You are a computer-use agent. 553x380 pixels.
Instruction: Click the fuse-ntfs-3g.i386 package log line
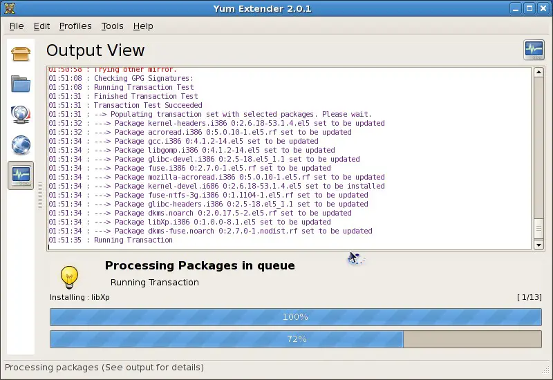[x=209, y=195]
